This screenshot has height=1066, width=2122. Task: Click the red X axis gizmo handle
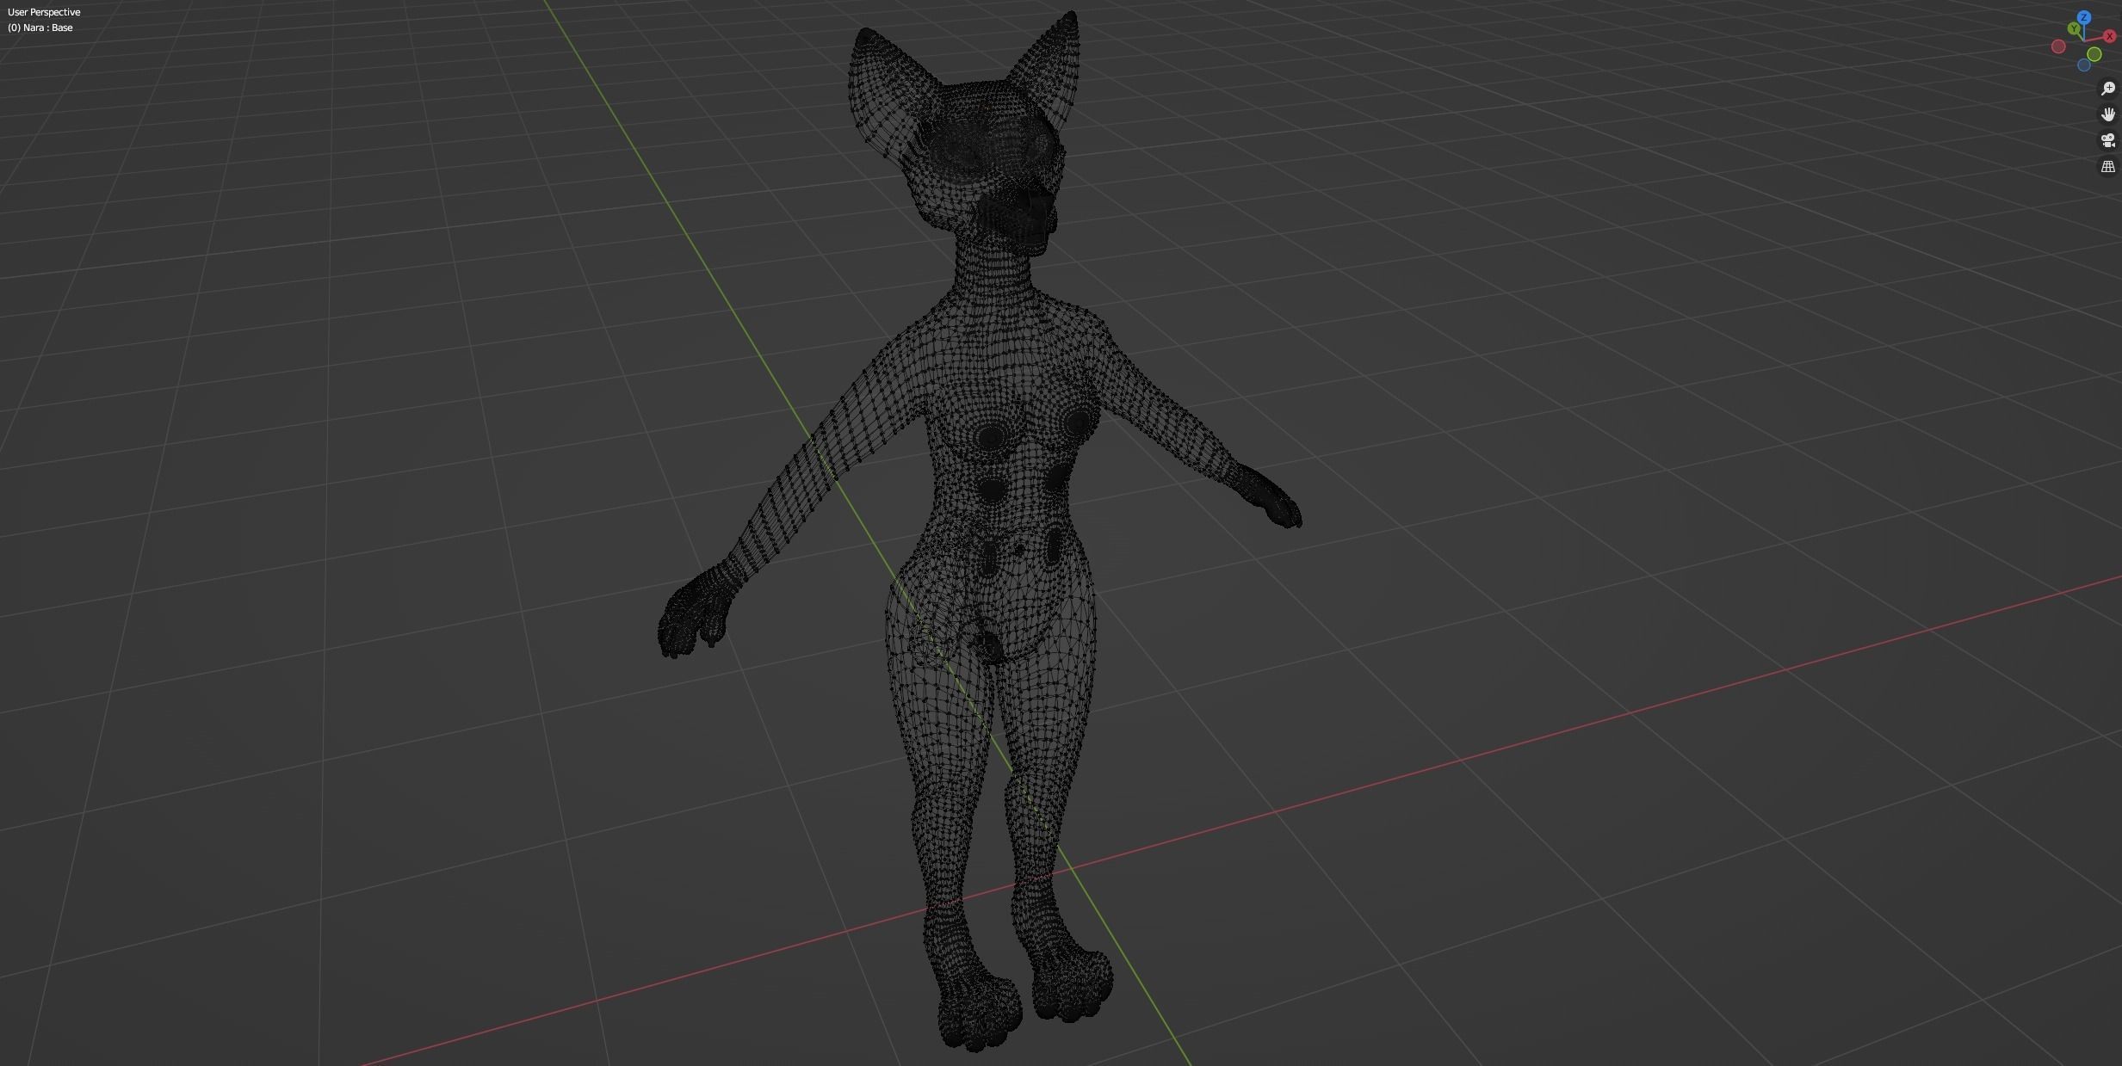pyautogui.click(x=2110, y=36)
